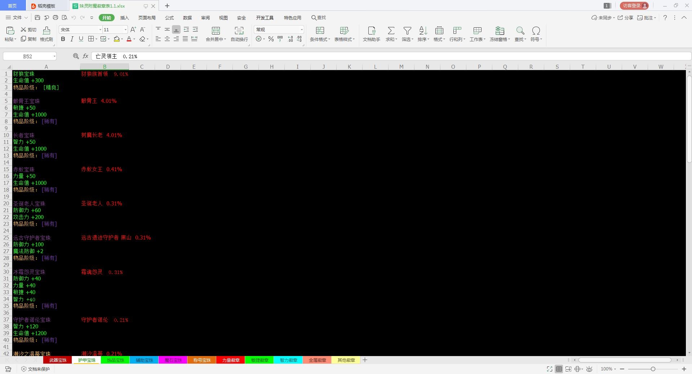The height and width of the screenshot is (374, 692).
Task: Click the Percent style icon
Action: click(271, 39)
